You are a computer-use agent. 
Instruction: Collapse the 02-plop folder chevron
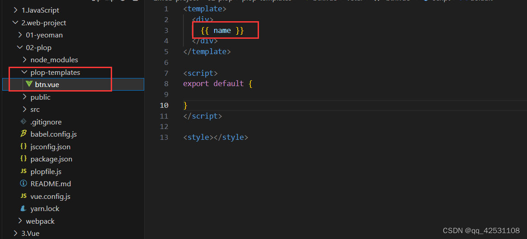tap(20, 48)
